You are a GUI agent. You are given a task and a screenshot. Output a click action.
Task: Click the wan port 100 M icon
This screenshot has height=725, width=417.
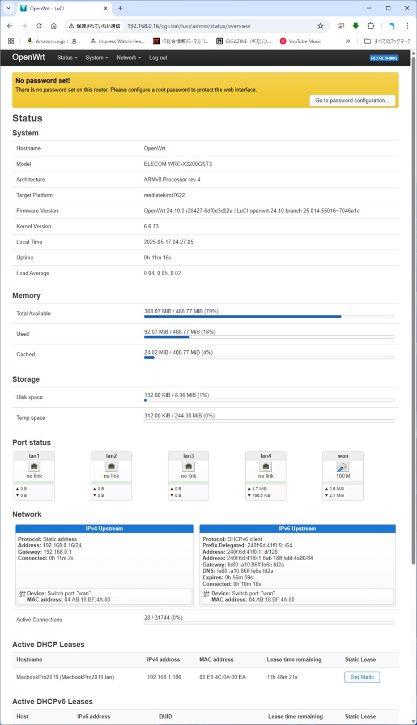[343, 467]
